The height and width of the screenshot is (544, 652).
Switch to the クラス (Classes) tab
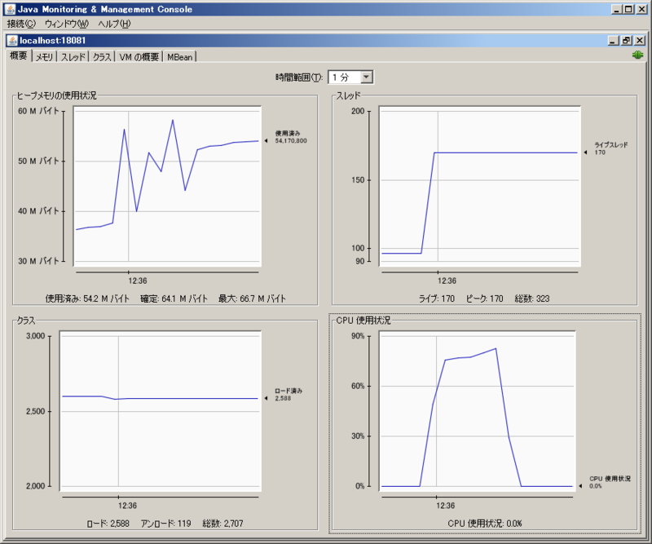[102, 57]
